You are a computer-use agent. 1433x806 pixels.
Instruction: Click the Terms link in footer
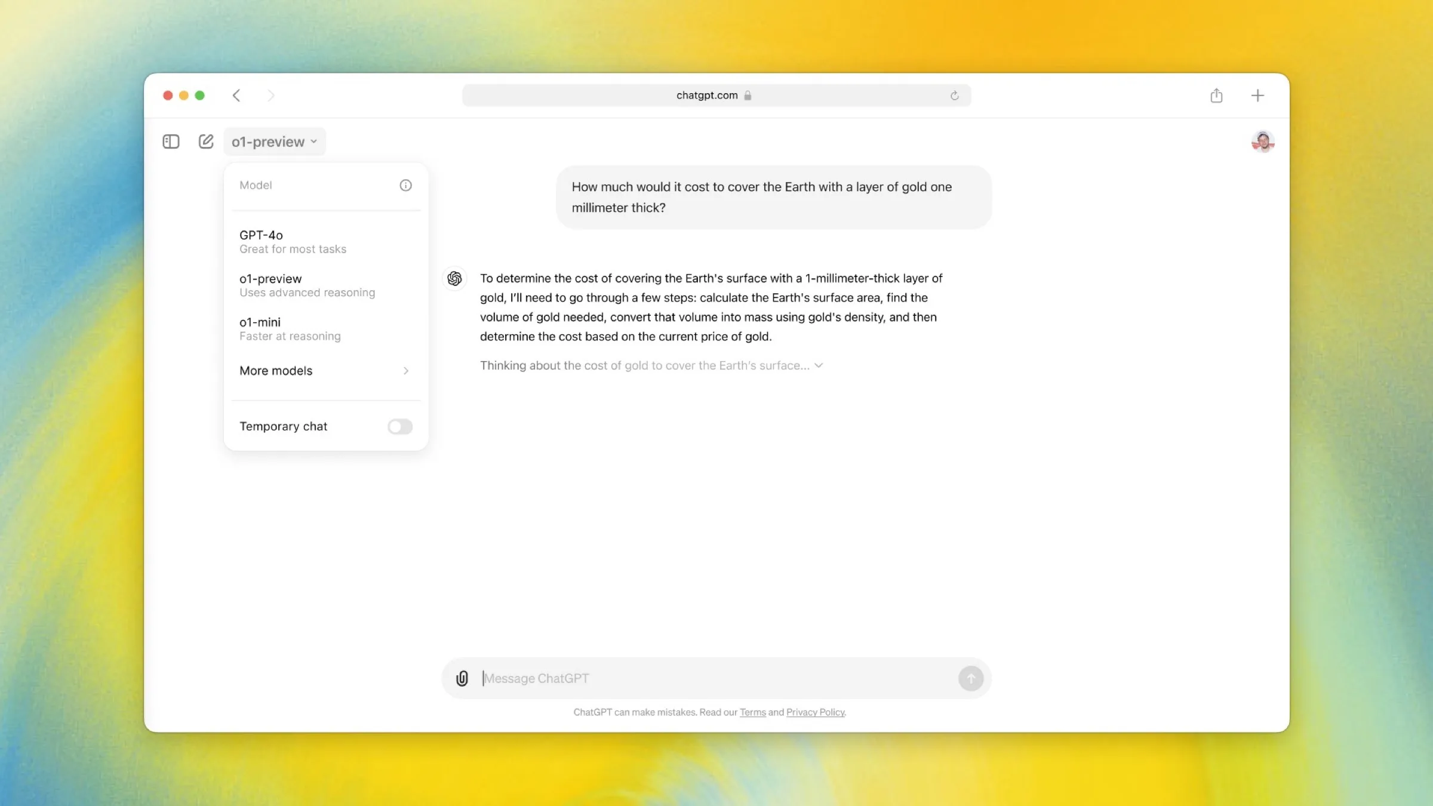tap(752, 712)
